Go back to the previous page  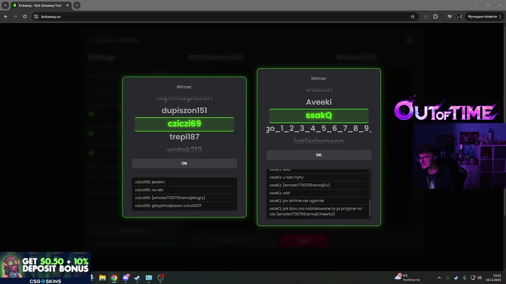(6, 17)
